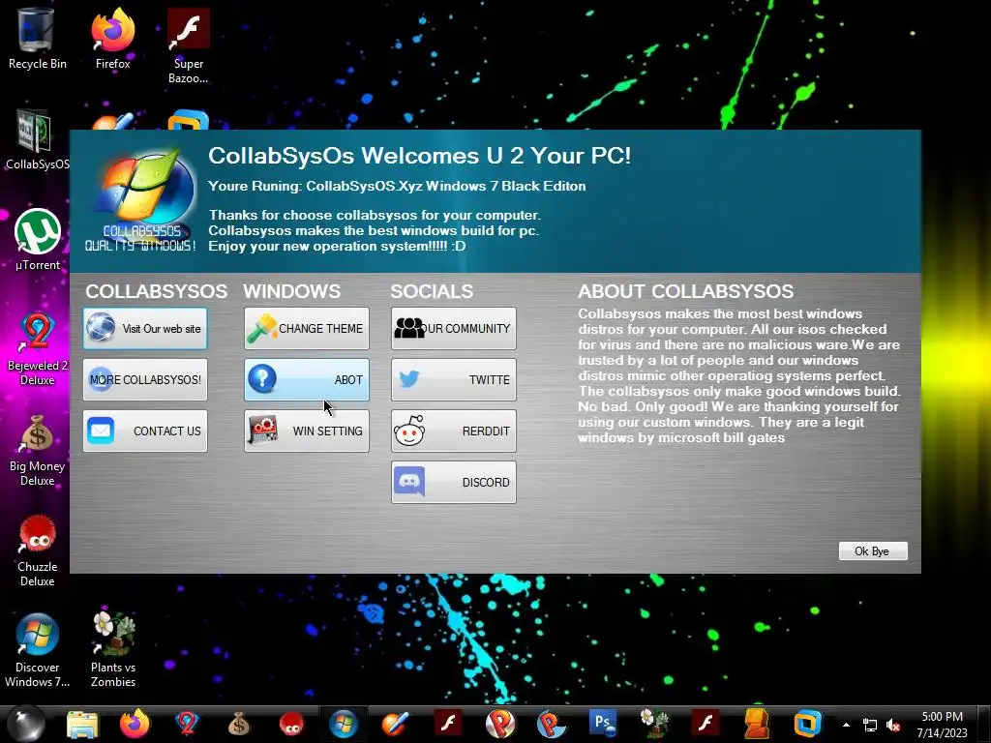
Task: Show hidden system tray icons
Action: [846, 726]
